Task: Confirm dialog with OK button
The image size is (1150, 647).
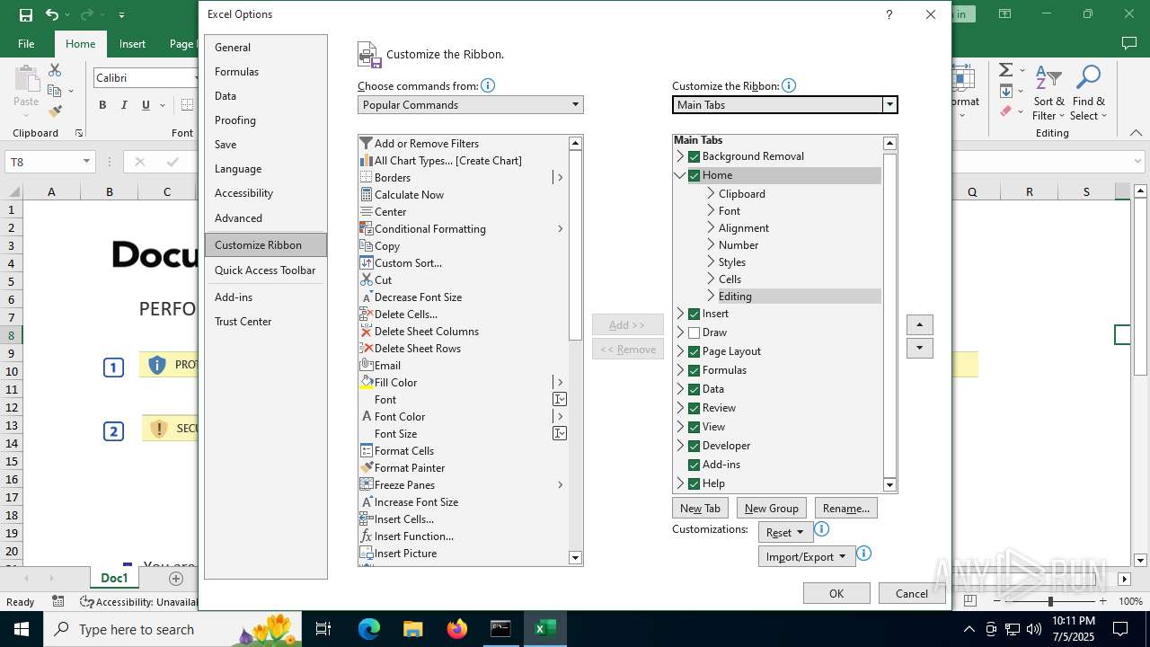Action: (836, 593)
